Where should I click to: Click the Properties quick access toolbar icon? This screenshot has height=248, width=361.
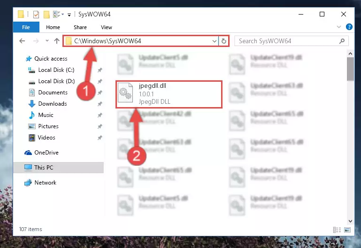pyautogui.click(x=36, y=15)
